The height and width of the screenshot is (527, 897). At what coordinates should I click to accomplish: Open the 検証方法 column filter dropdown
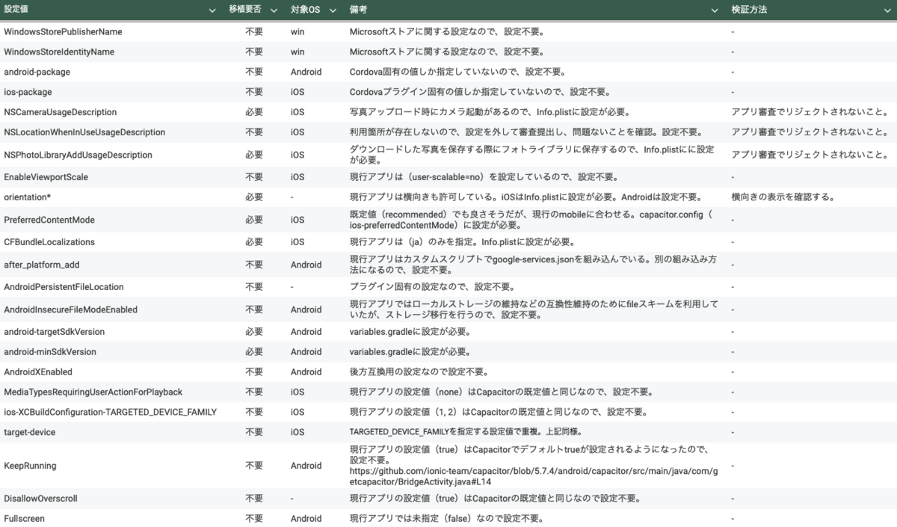pyautogui.click(x=889, y=10)
